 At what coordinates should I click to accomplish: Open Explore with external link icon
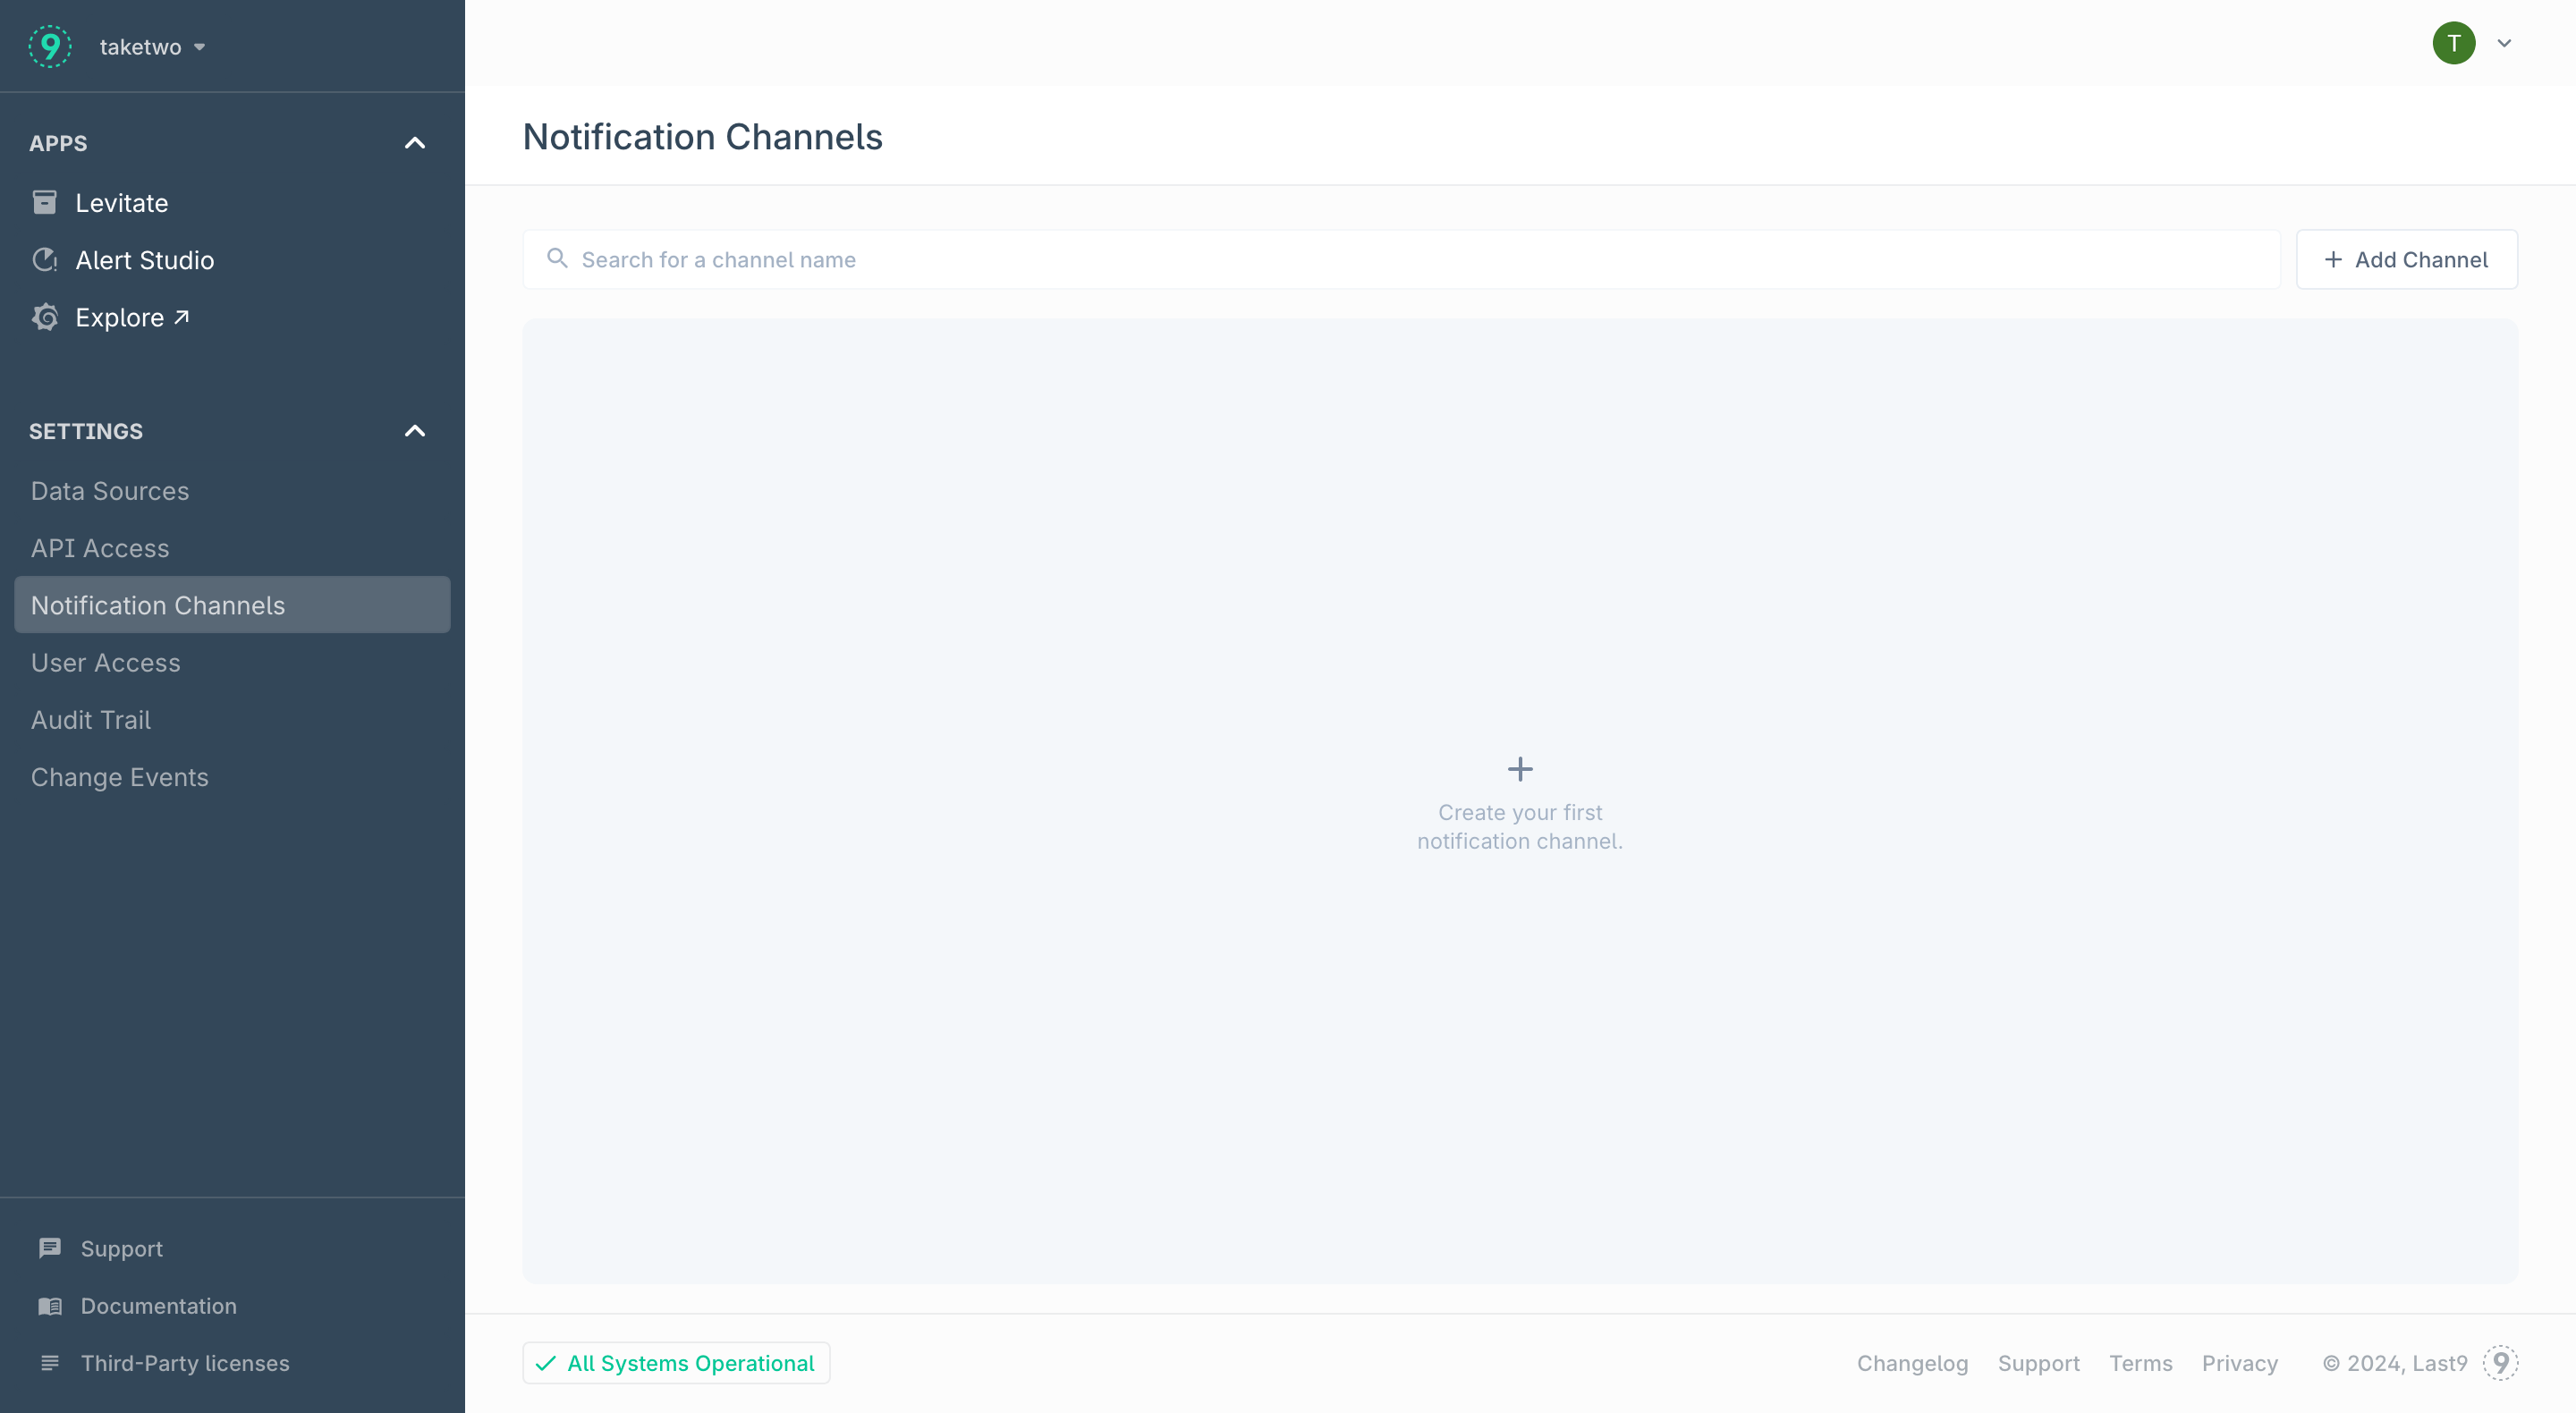coord(134,317)
